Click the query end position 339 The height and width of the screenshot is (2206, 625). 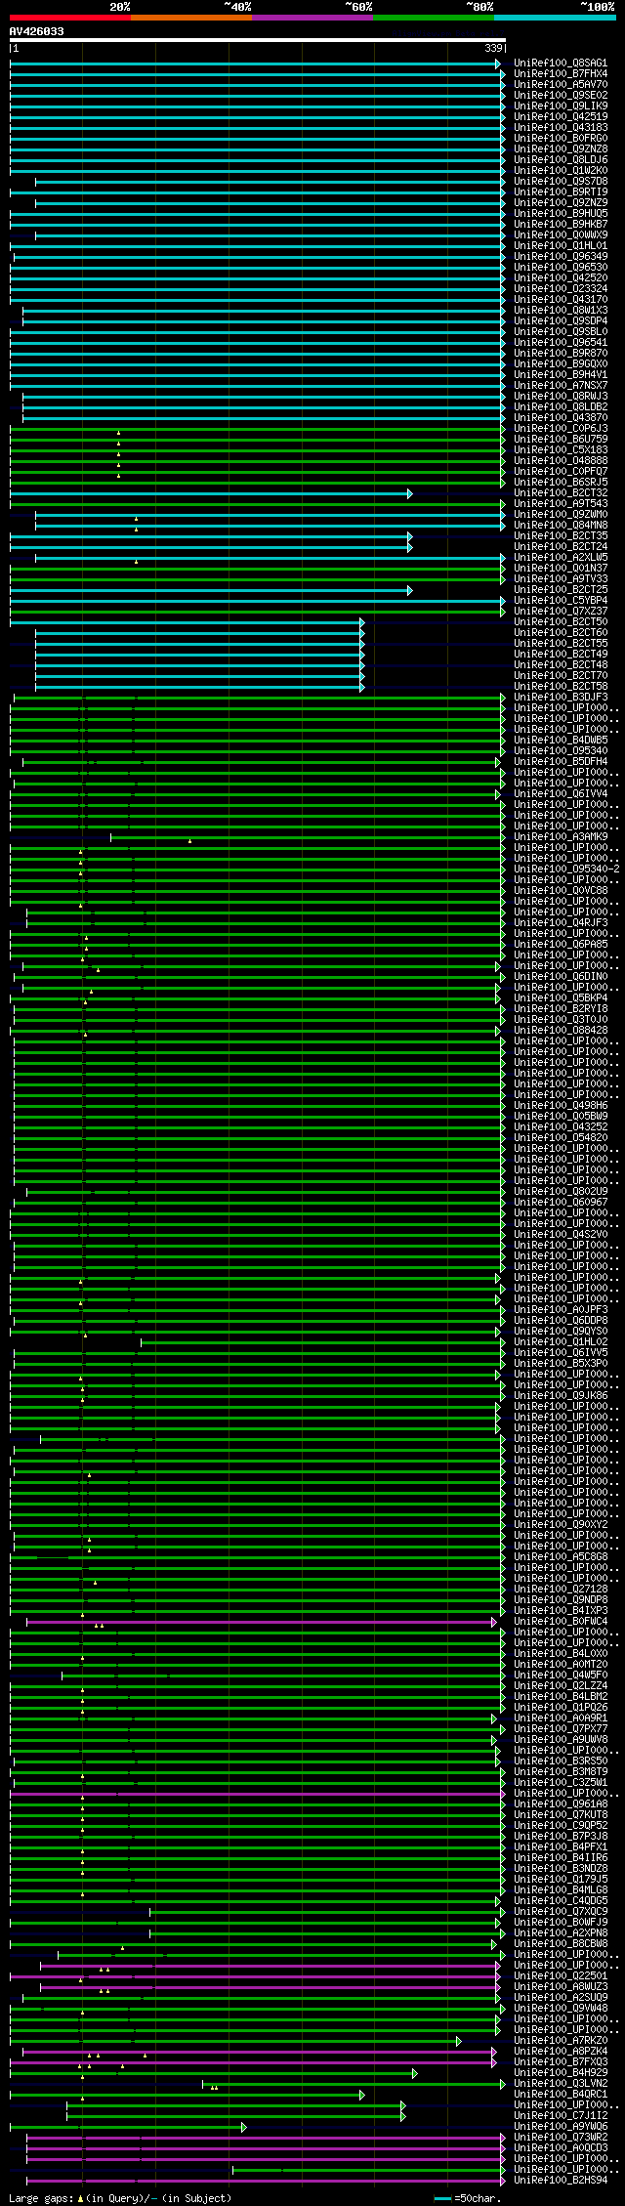(x=493, y=48)
